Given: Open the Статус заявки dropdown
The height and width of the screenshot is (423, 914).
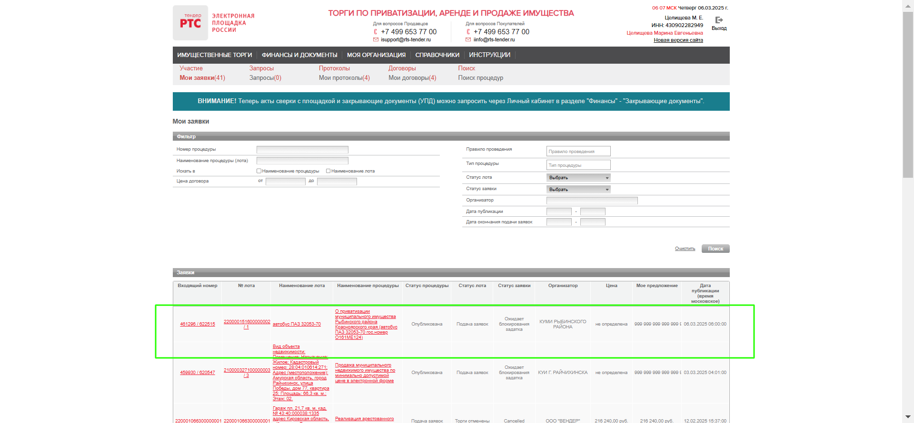Looking at the screenshot, I should coord(578,189).
